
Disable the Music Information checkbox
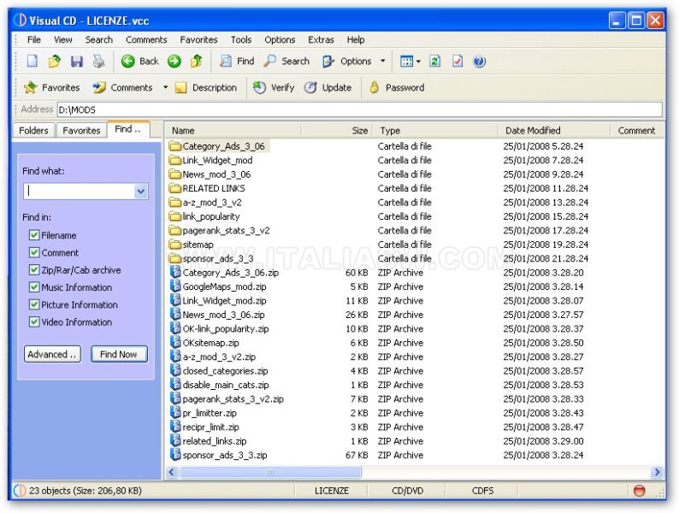34,287
